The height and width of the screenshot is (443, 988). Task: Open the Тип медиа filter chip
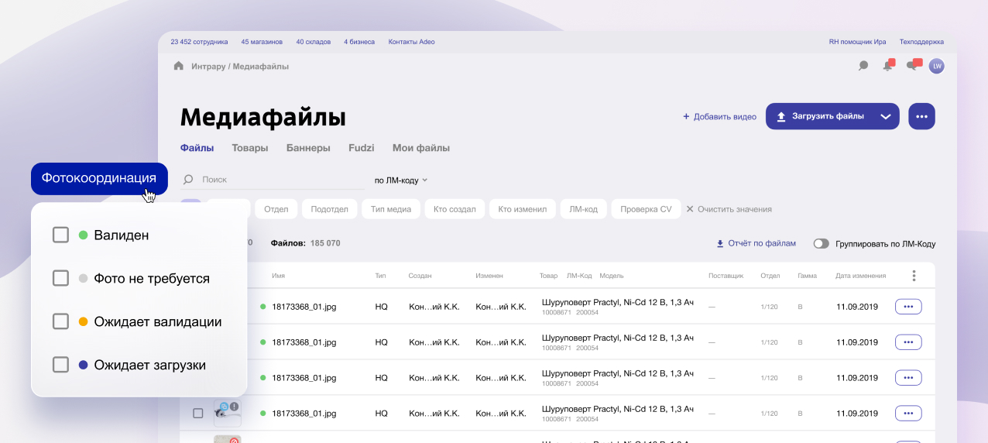click(x=391, y=209)
